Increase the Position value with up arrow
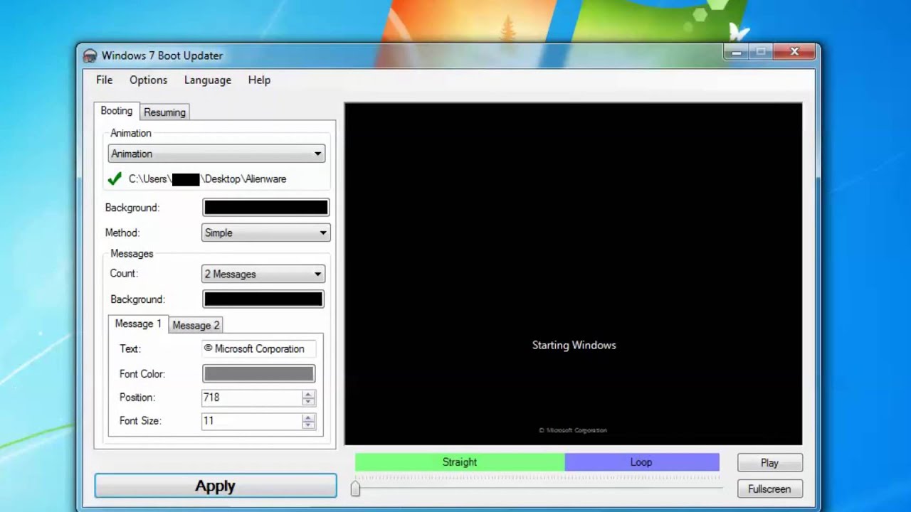This screenshot has width=911, height=512. click(x=308, y=394)
